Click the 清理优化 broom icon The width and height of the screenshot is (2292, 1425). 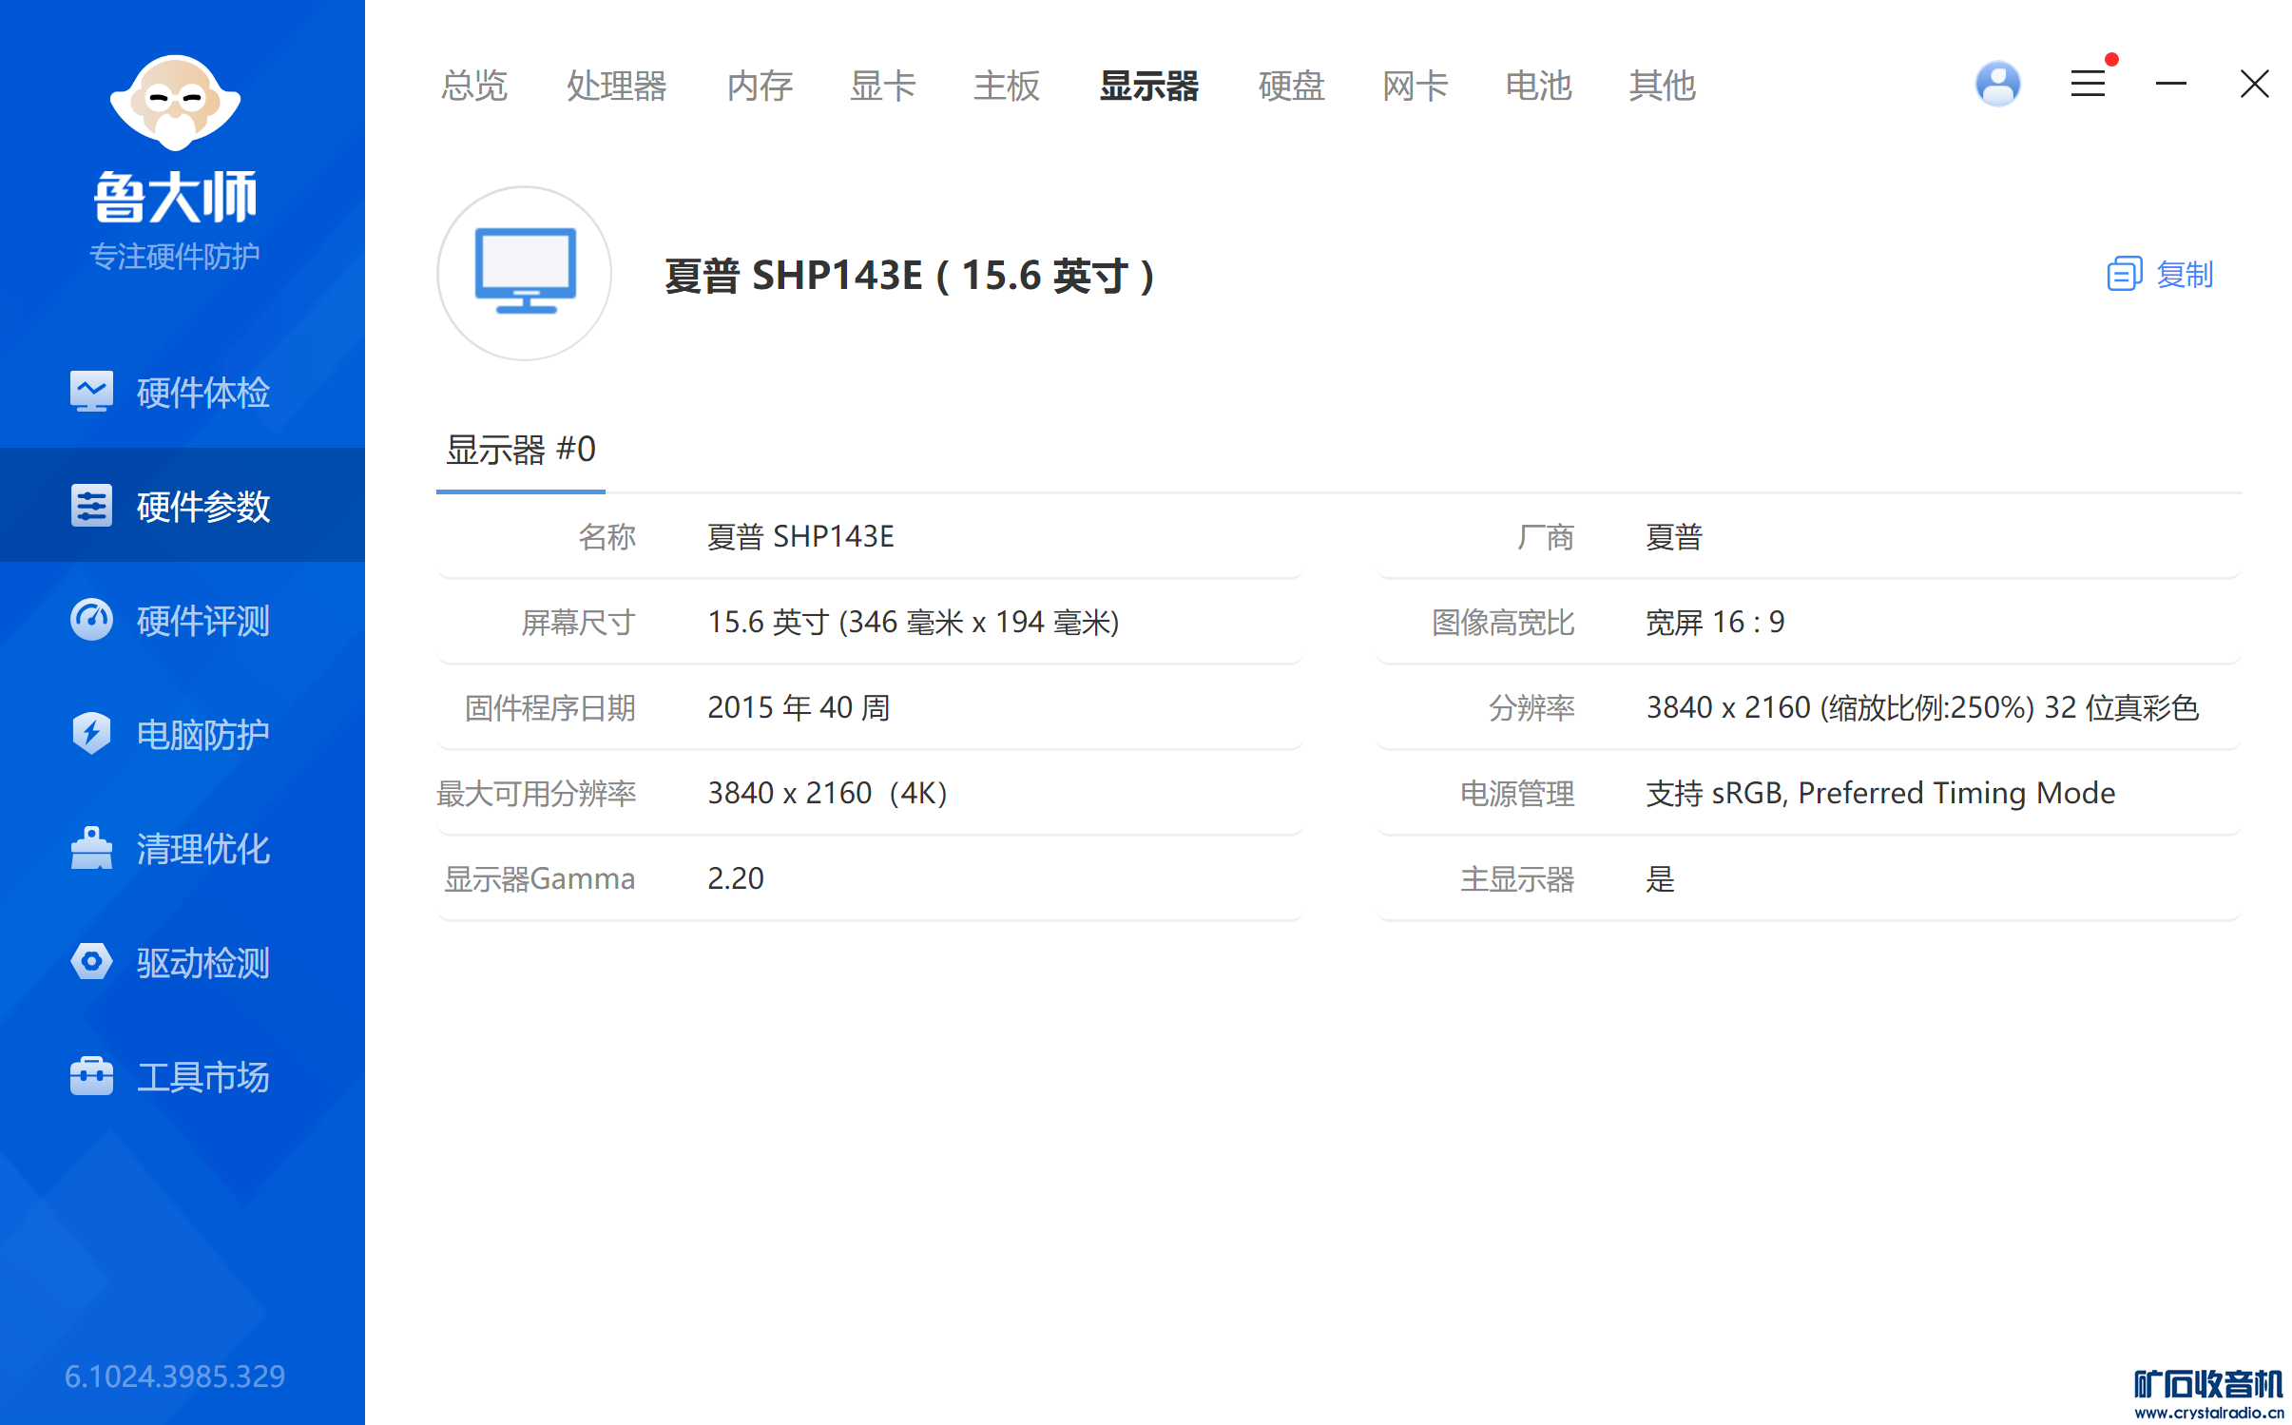91,848
